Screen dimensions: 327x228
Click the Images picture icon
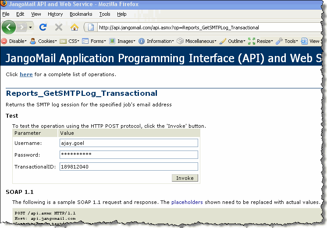point(112,41)
